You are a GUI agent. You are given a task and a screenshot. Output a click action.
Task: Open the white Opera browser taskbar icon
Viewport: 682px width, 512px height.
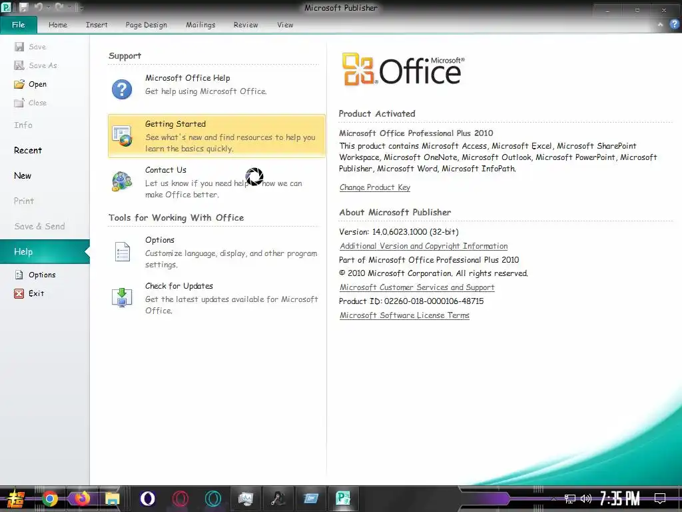pos(147,499)
